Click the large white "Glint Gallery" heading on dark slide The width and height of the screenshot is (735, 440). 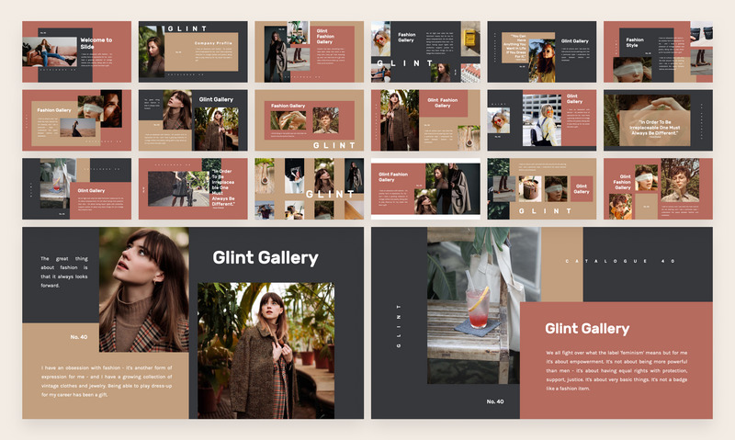point(266,258)
